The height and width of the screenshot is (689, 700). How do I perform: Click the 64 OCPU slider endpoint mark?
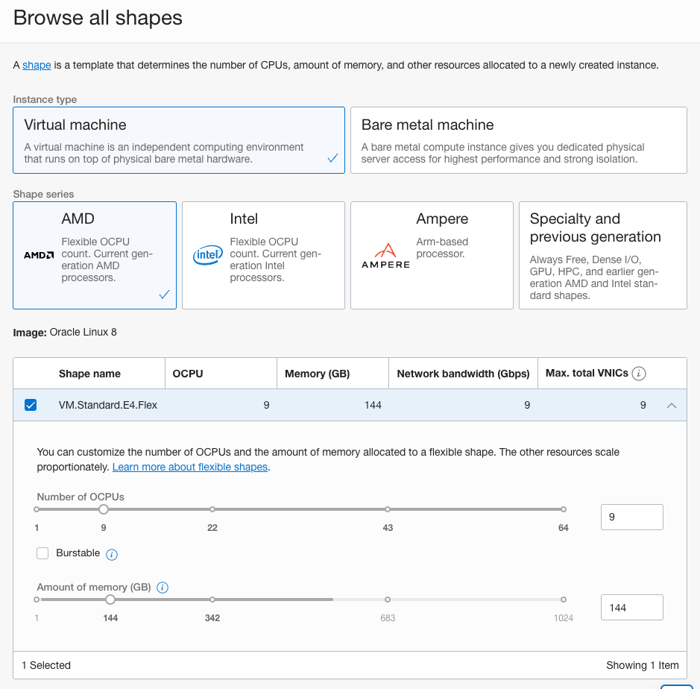click(564, 509)
